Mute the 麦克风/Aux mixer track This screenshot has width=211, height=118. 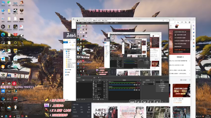coord(137,85)
